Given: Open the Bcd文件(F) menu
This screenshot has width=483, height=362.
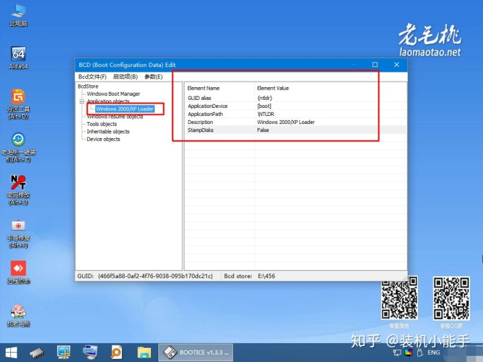Looking at the screenshot, I should [x=92, y=76].
